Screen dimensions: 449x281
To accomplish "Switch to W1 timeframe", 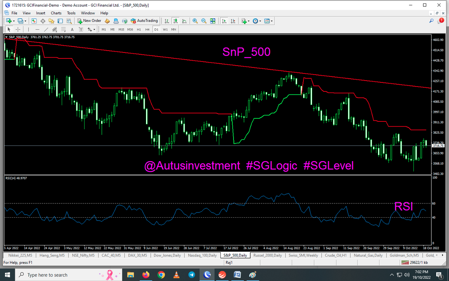I will click(165, 29).
